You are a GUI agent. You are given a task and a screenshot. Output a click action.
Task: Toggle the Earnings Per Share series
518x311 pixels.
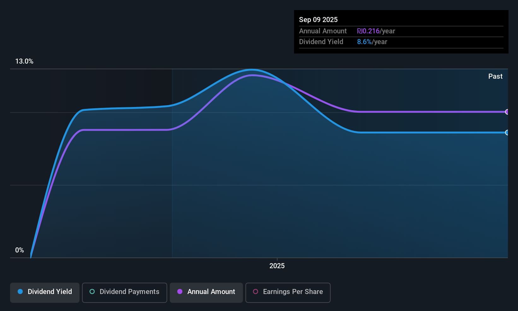coord(288,293)
